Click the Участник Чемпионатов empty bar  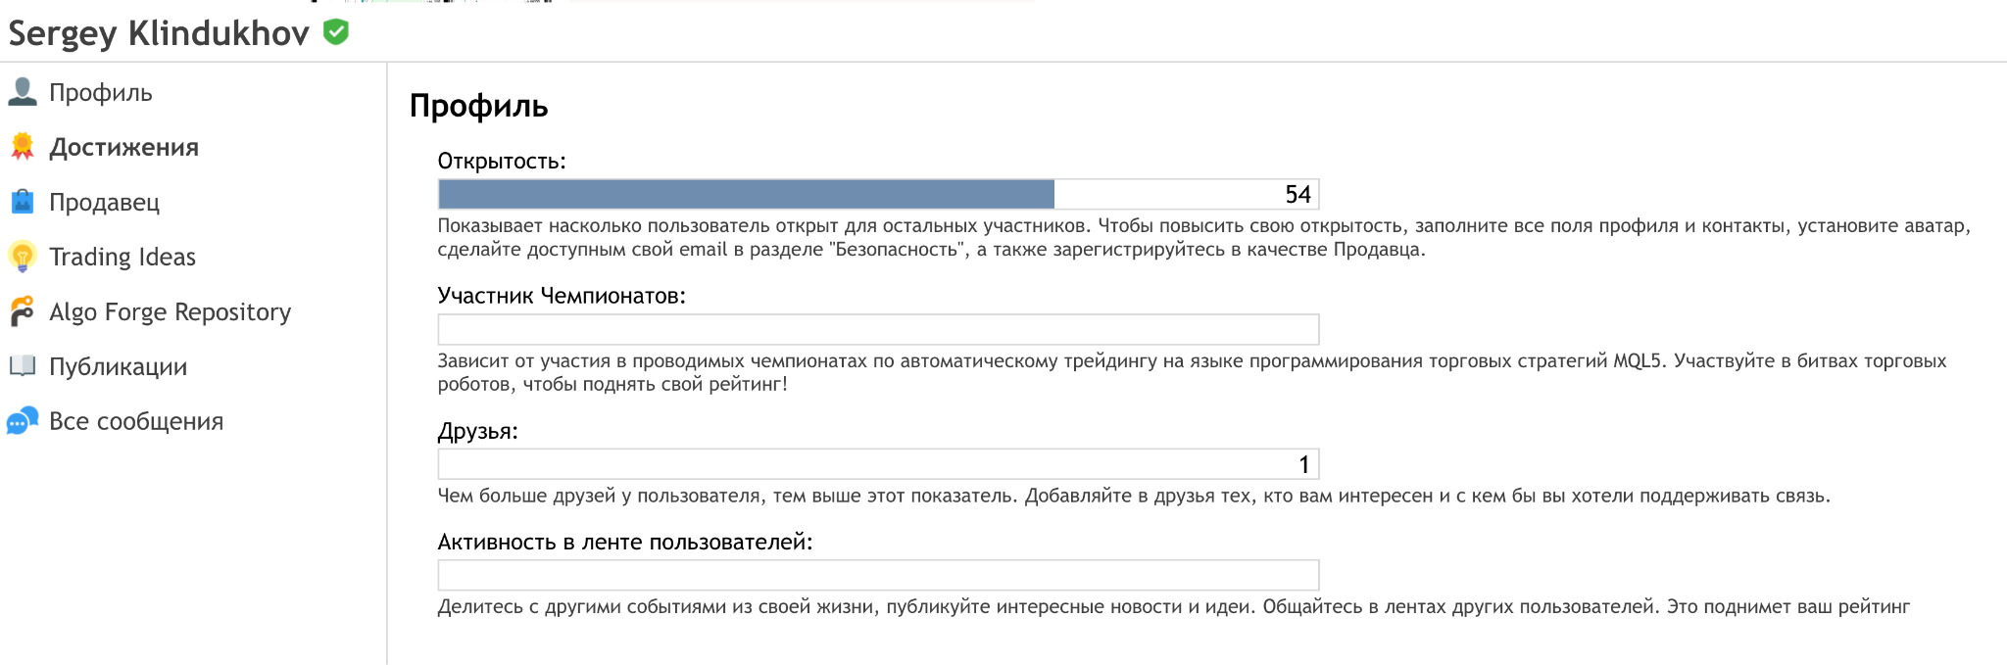point(878,329)
